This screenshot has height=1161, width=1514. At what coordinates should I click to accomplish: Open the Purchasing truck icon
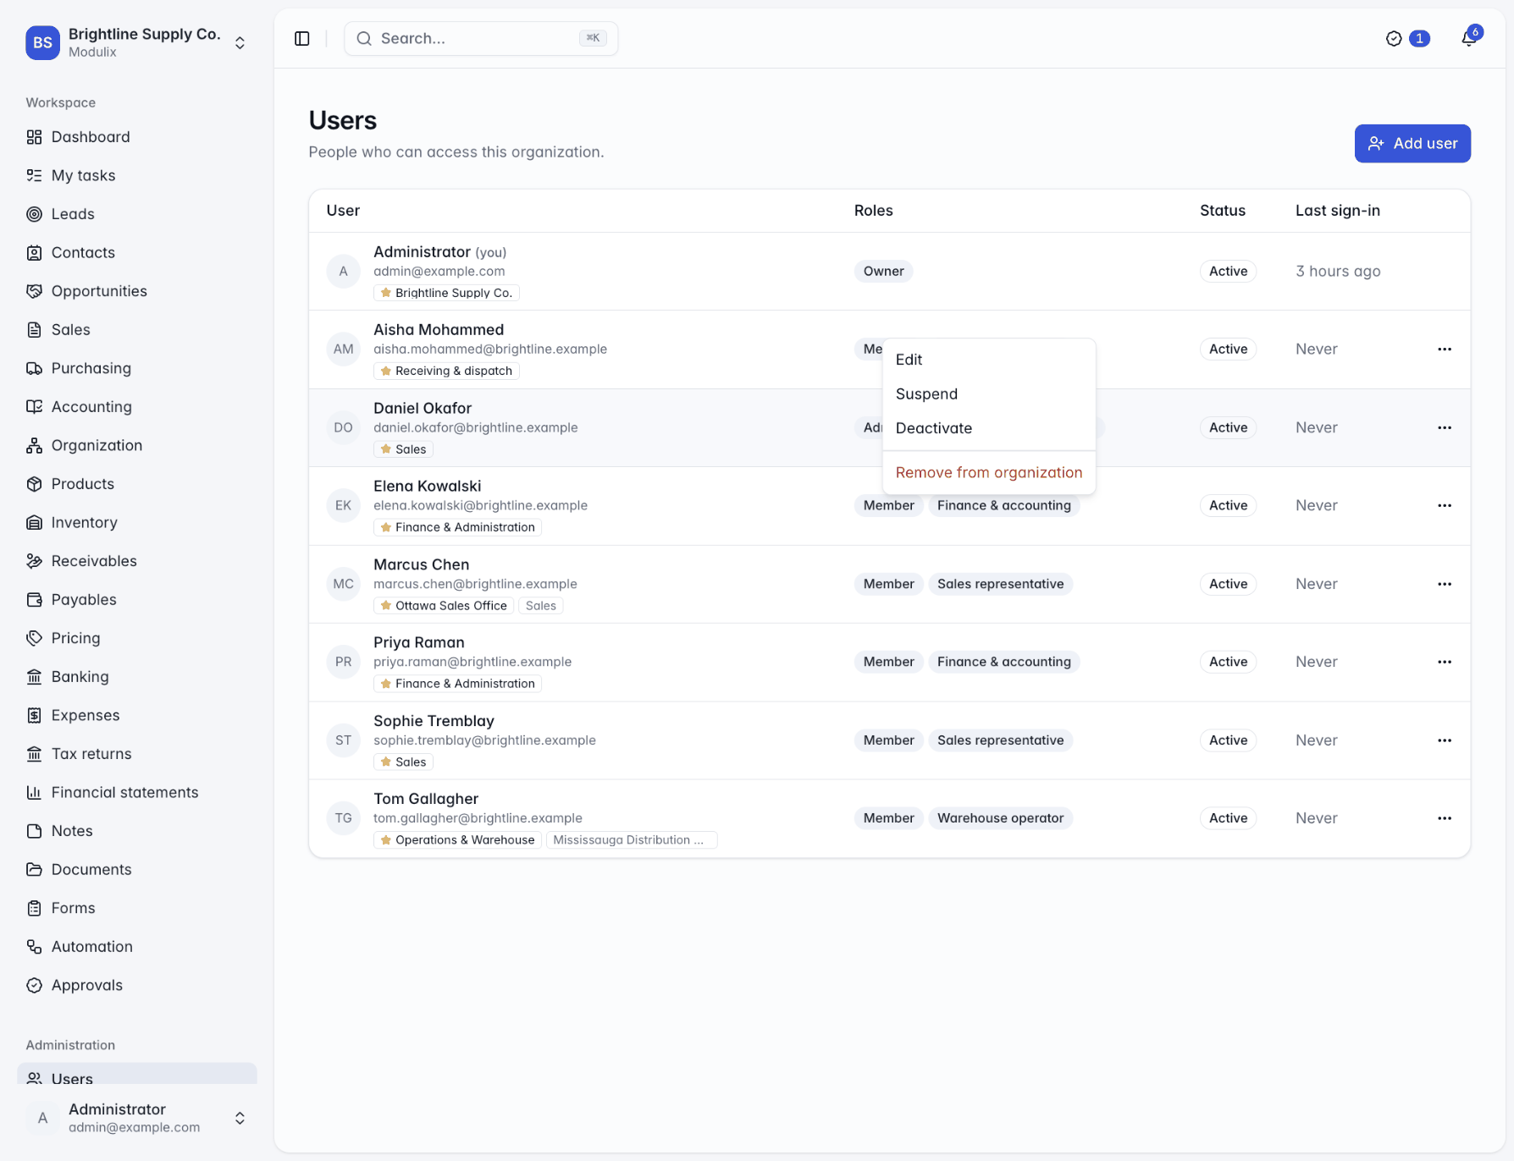coord(34,368)
